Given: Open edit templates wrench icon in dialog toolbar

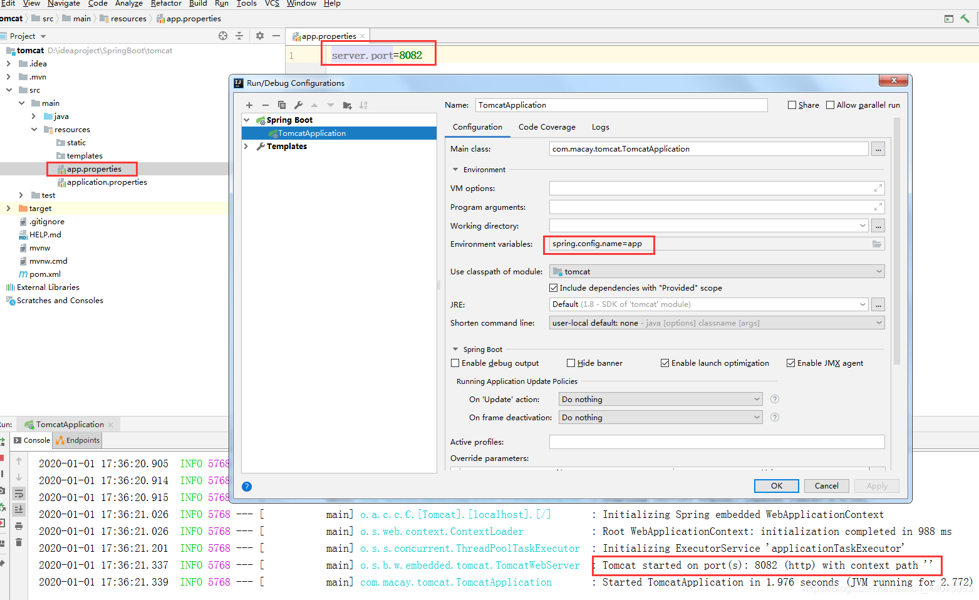Looking at the screenshot, I should tap(298, 105).
